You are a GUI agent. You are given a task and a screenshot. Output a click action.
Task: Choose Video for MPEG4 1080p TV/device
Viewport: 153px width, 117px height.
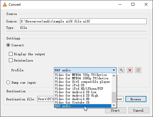coord(83,78)
